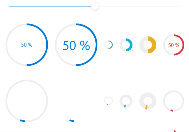
Task: Click the blue segment on large indeterminate ring
Action: pyautogui.click(x=22, y=121)
